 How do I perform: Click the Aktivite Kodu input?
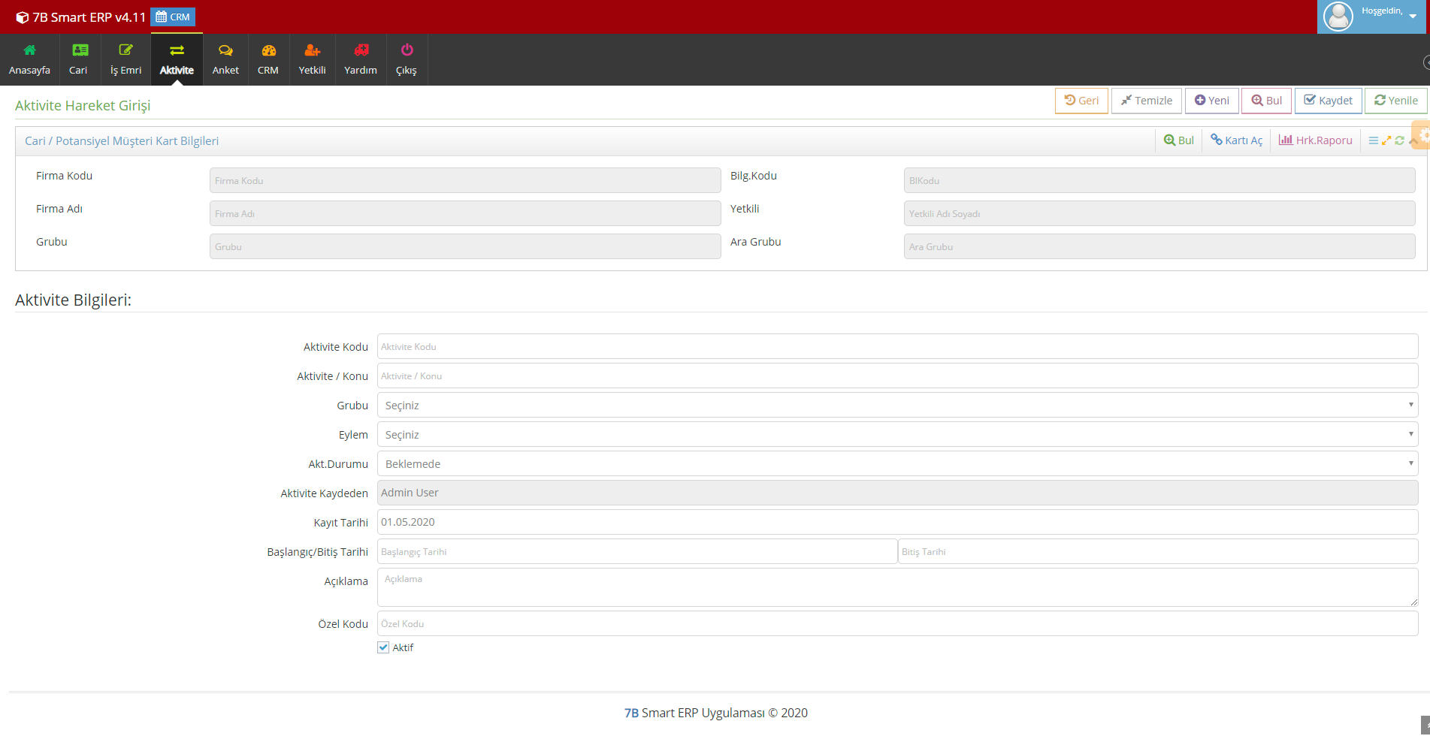point(897,346)
